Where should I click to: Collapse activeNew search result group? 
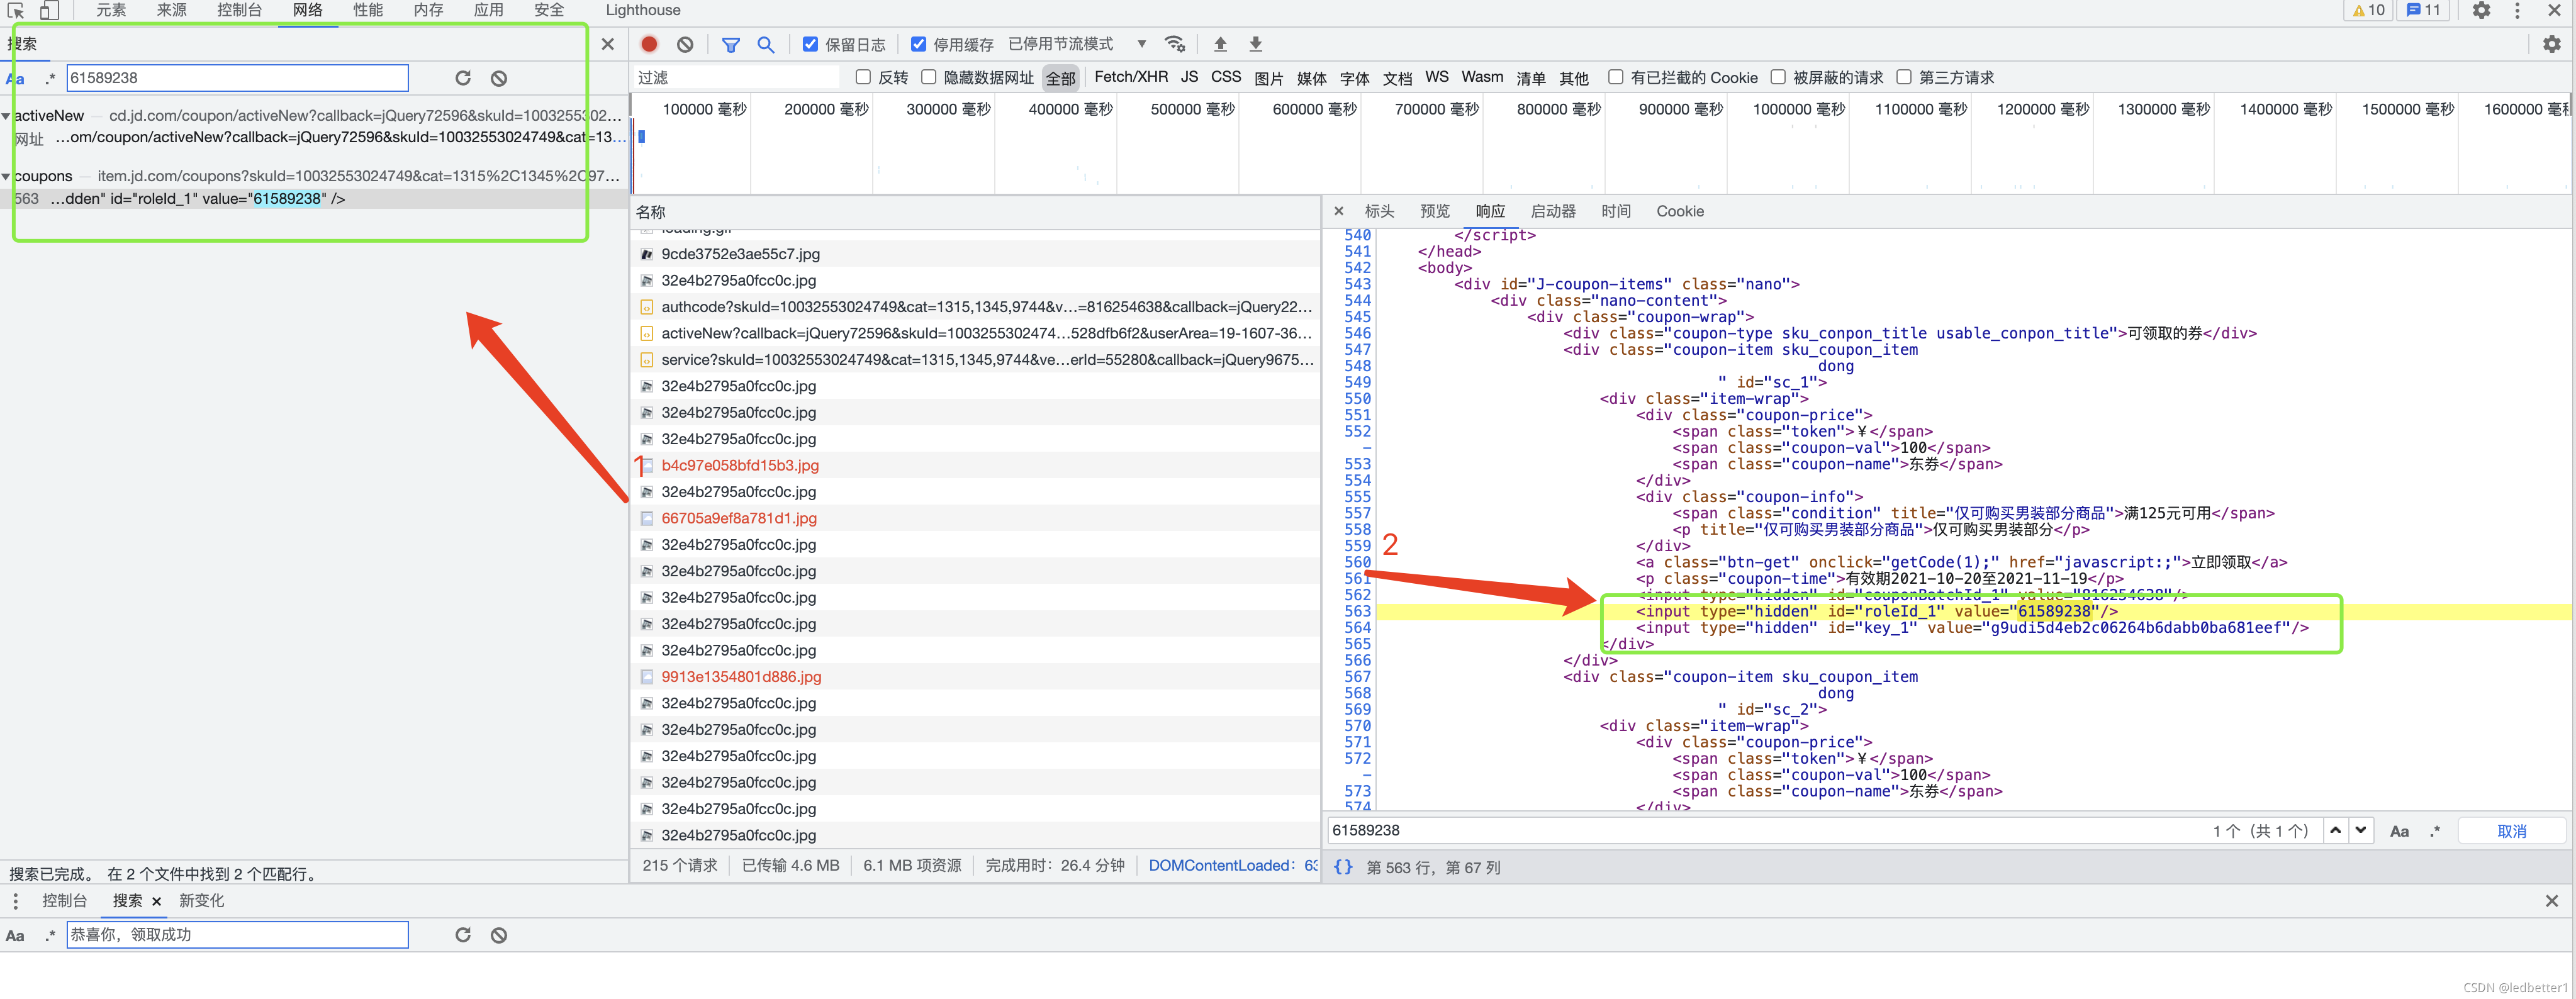pyautogui.click(x=6, y=116)
